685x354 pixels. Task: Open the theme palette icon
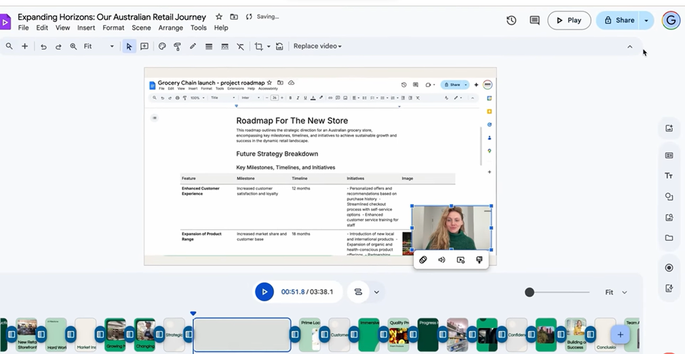pos(162,47)
